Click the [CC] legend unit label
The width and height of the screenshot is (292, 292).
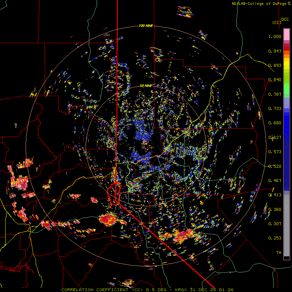click(x=277, y=22)
